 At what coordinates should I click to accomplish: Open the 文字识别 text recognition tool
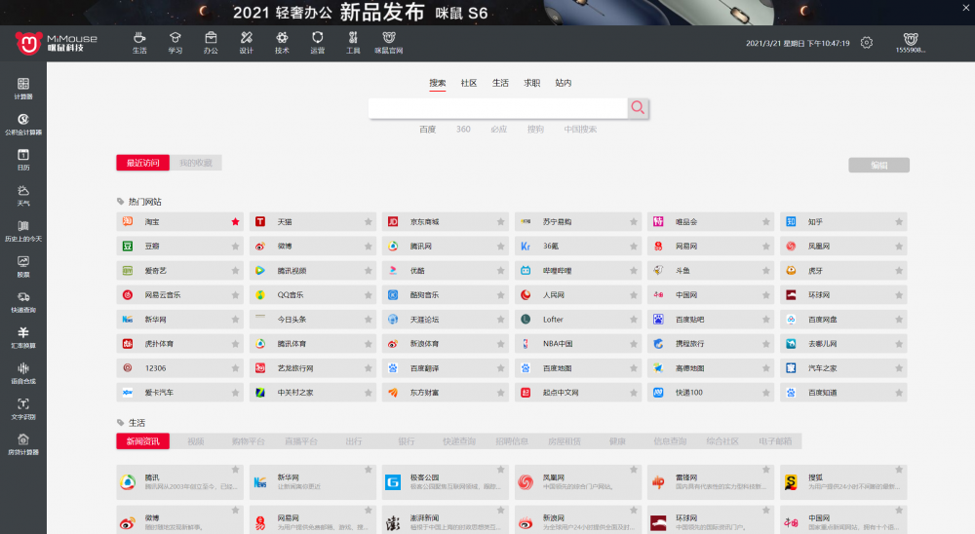[x=23, y=408]
